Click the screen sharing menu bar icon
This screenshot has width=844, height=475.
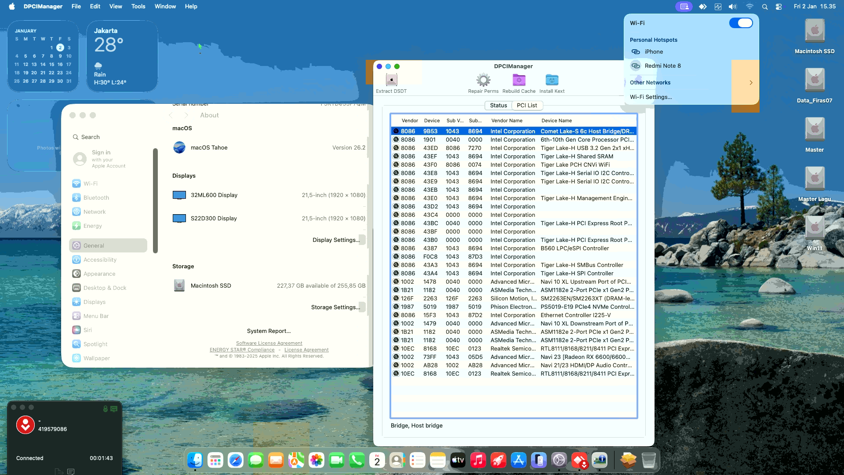point(684,7)
